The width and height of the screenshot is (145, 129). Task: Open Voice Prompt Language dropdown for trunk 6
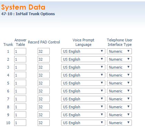pos(83,91)
